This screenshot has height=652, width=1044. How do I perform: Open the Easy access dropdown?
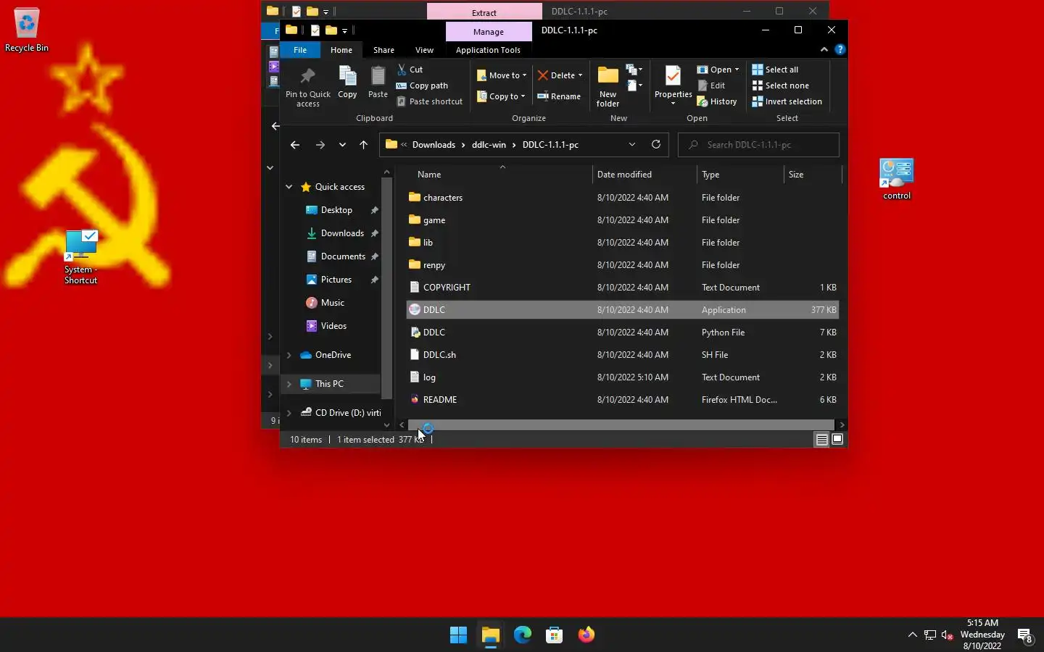point(634,85)
